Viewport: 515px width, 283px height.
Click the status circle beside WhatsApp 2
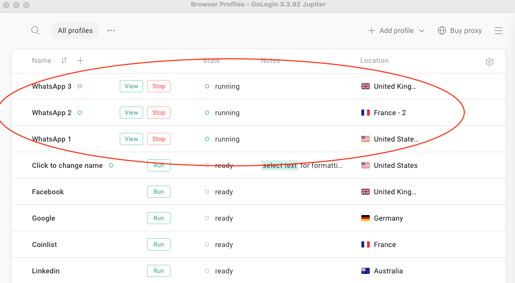pyautogui.click(x=80, y=113)
